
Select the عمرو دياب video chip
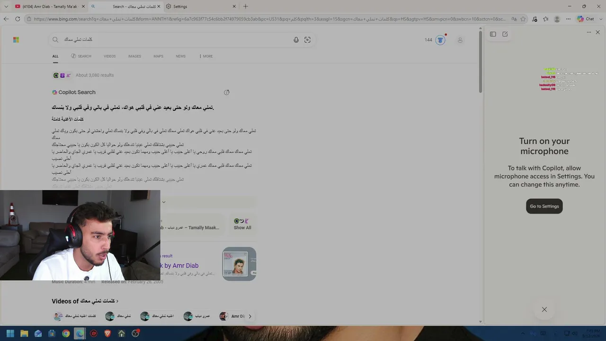click(197, 316)
